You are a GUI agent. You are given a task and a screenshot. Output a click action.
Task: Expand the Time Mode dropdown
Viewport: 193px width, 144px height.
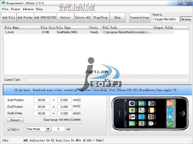click(x=48, y=129)
